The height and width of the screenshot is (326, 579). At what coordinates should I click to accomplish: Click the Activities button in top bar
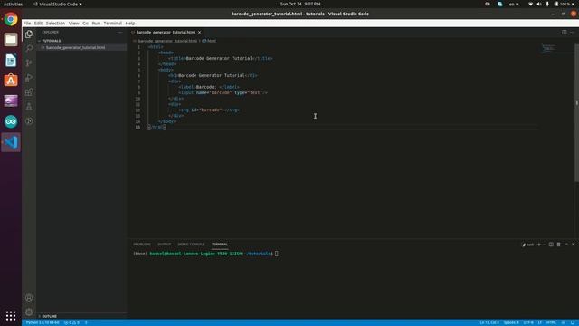pyautogui.click(x=13, y=4)
